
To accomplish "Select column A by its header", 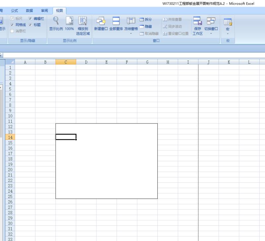I will [x=25, y=62].
